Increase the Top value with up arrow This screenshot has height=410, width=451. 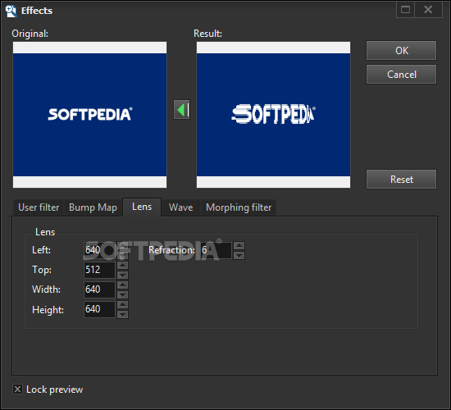pyautogui.click(x=123, y=266)
